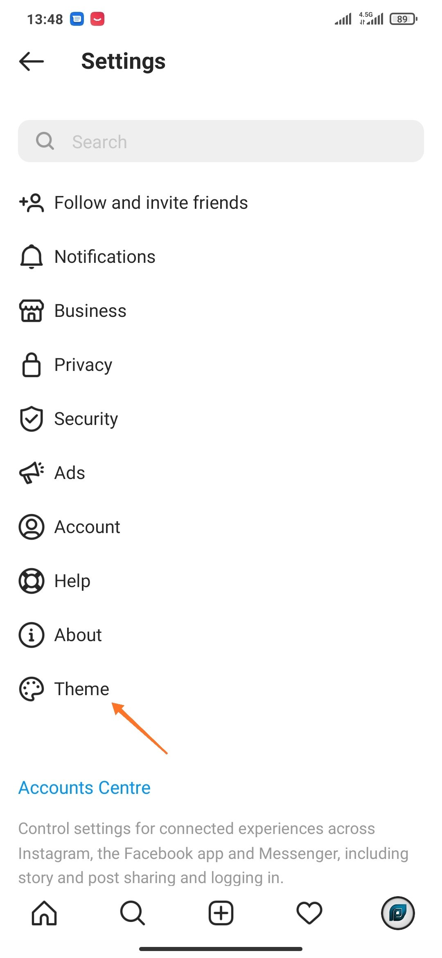The width and height of the screenshot is (442, 958).
Task: Open profile via avatar thumbnail
Action: (x=397, y=913)
